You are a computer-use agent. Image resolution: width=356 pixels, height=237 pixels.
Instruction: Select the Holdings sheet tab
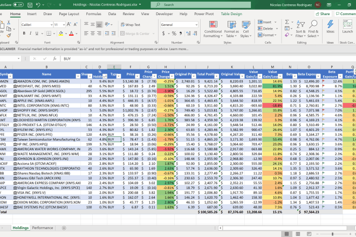20,228
